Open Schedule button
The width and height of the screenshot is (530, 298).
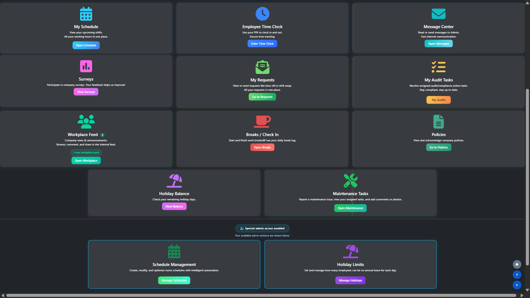tap(86, 45)
